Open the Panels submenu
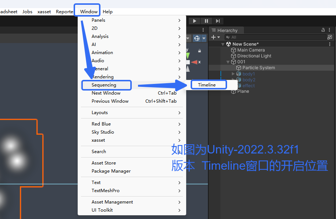This screenshot has height=219, width=336. click(x=132, y=20)
